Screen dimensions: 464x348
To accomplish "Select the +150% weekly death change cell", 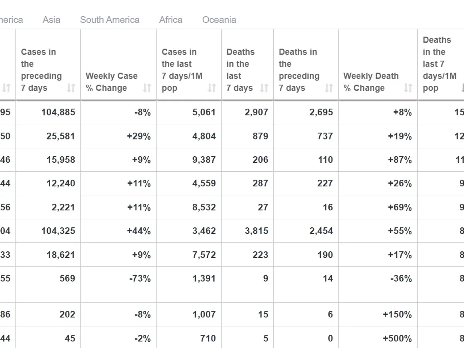I will [x=397, y=314].
